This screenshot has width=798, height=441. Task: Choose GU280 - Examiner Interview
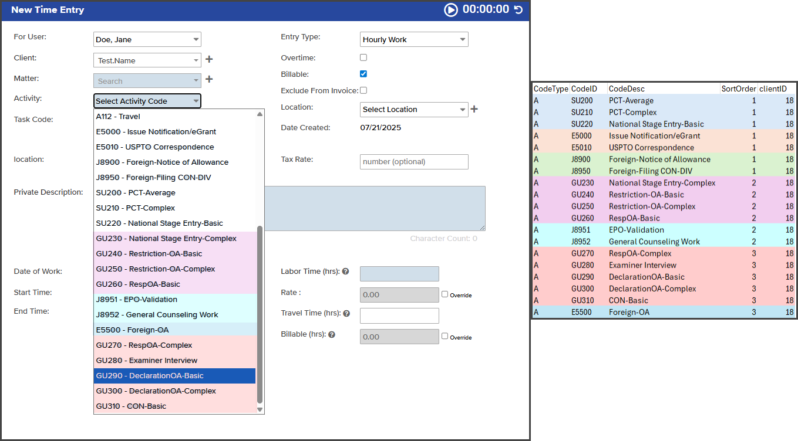pyautogui.click(x=175, y=361)
